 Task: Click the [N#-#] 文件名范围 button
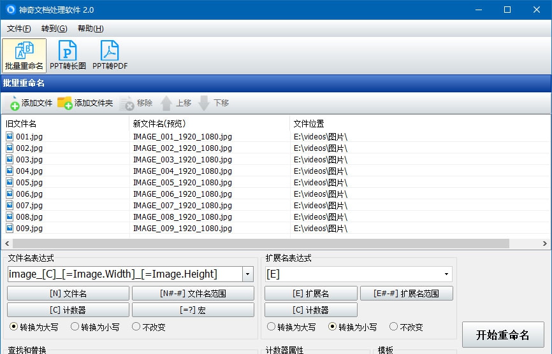193,293
